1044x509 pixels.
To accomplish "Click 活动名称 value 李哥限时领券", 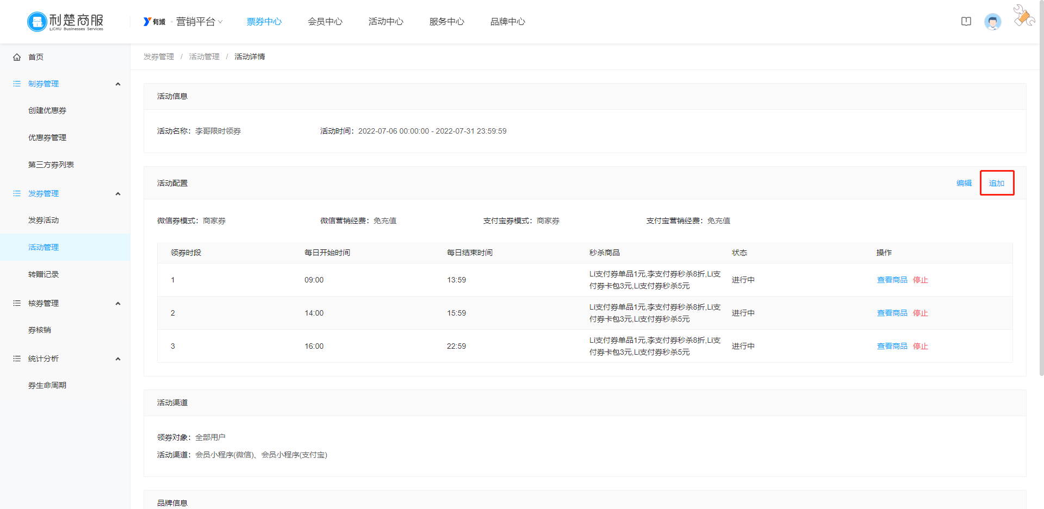I will click(x=218, y=131).
